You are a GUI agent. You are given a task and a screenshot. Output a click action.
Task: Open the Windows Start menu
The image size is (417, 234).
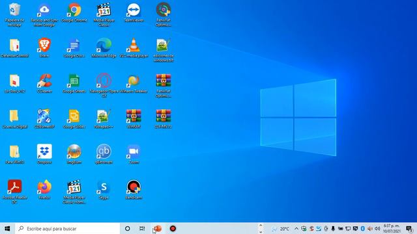pos(7,228)
